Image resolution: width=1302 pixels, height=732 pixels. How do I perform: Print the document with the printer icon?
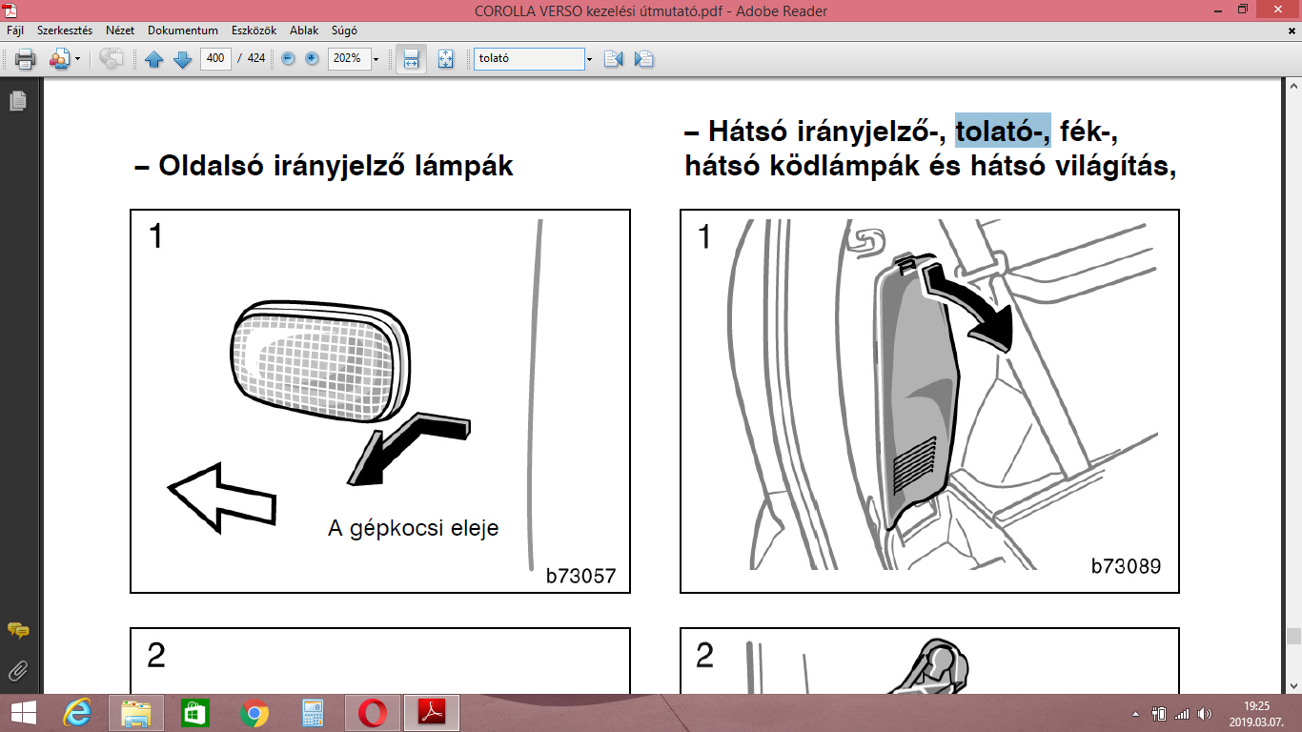coord(26,59)
